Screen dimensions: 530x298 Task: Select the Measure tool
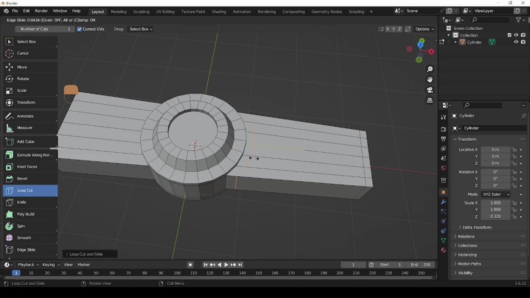(30, 128)
